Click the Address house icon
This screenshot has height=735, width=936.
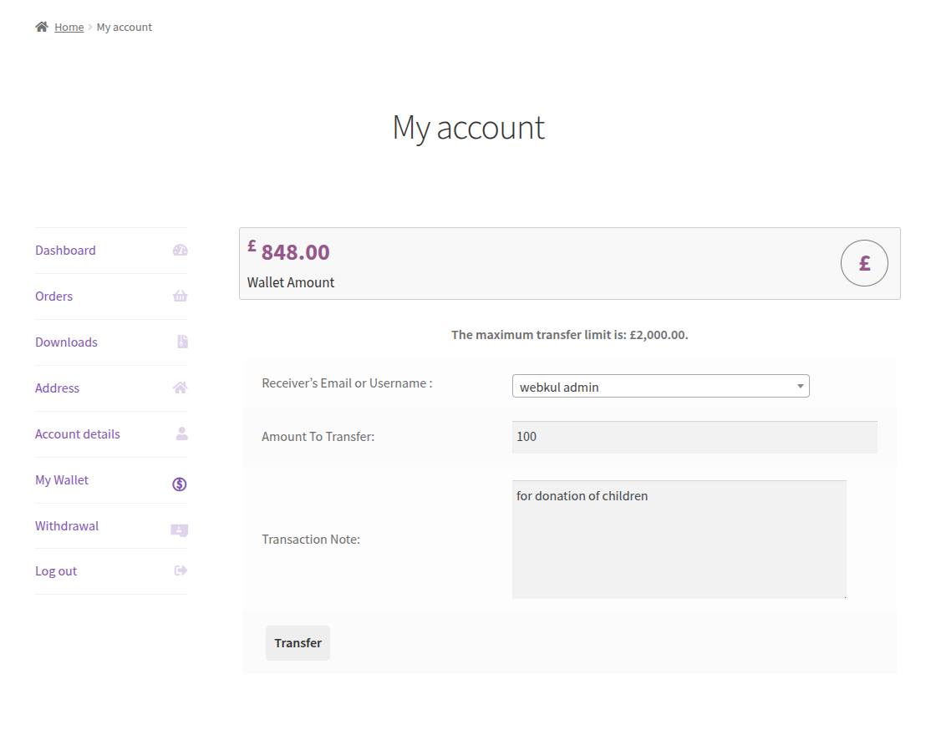(180, 388)
